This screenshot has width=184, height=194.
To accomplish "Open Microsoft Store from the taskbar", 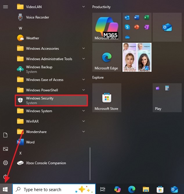I will click(x=160, y=189).
